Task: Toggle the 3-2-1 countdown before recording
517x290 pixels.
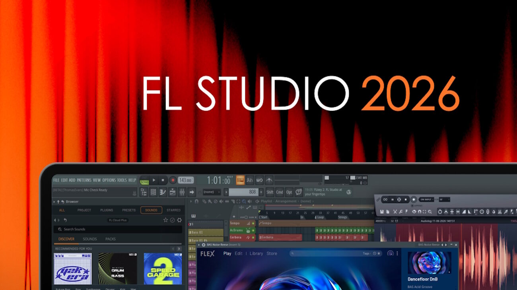Action: pos(250,180)
